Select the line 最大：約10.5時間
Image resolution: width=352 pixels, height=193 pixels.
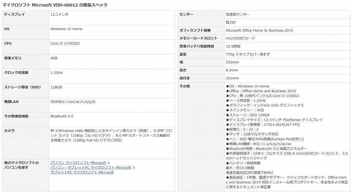point(240,168)
